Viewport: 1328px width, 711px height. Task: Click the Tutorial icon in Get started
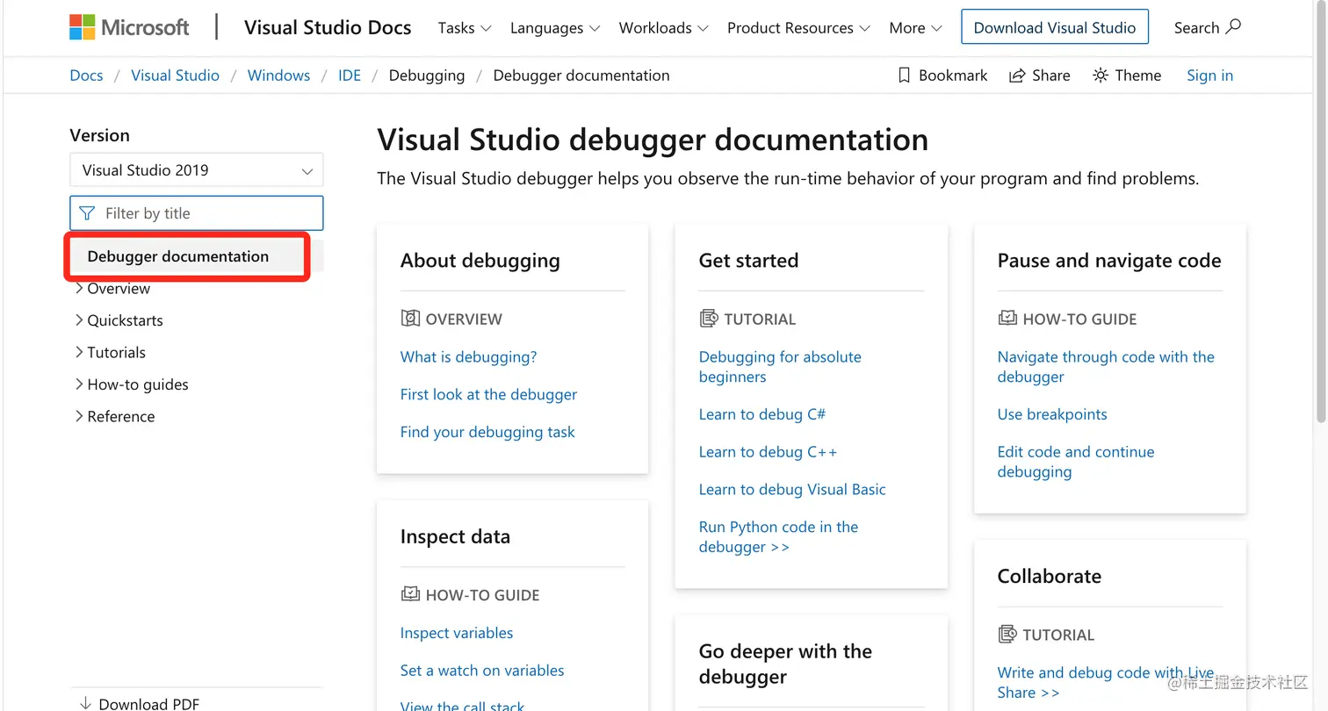pyautogui.click(x=709, y=319)
